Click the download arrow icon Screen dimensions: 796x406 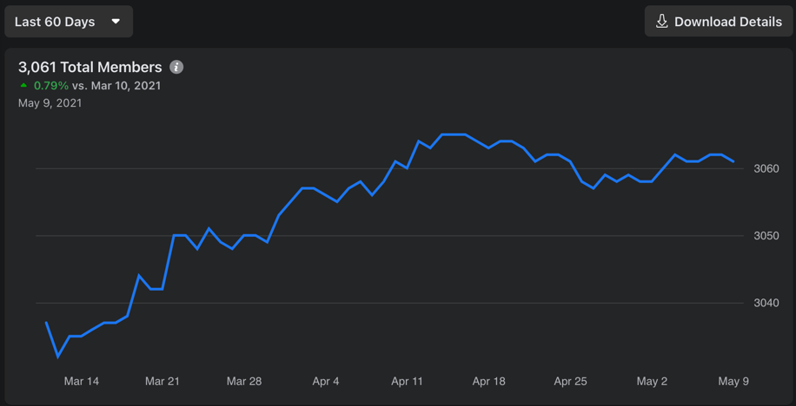[662, 22]
